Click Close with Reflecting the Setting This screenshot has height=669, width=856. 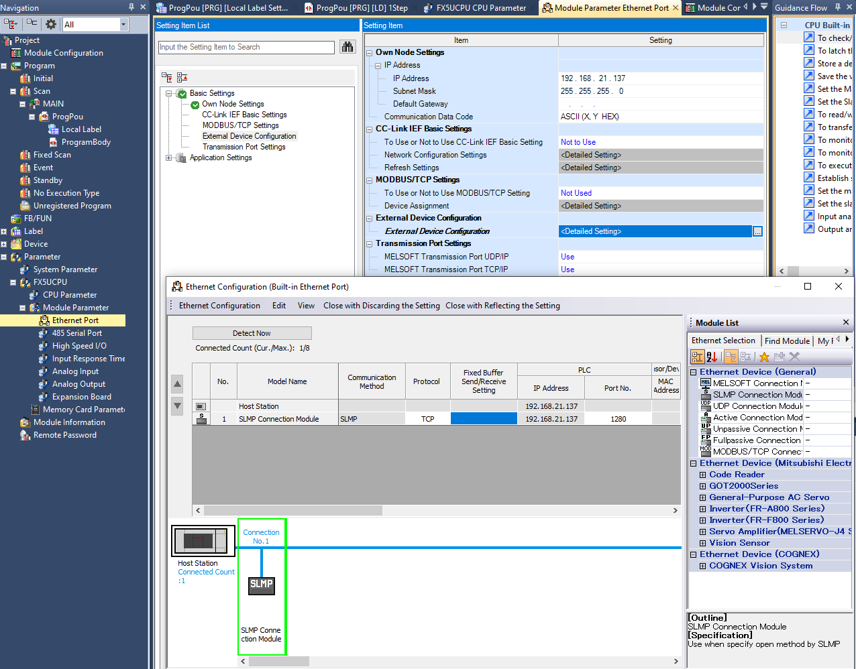coord(502,306)
